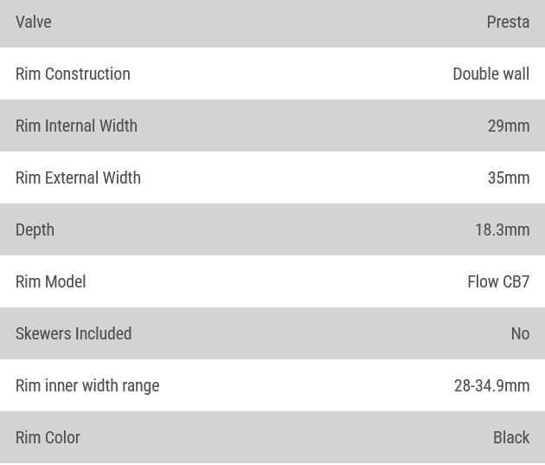Select the Black rim color value
545x465 pixels.
(511, 438)
